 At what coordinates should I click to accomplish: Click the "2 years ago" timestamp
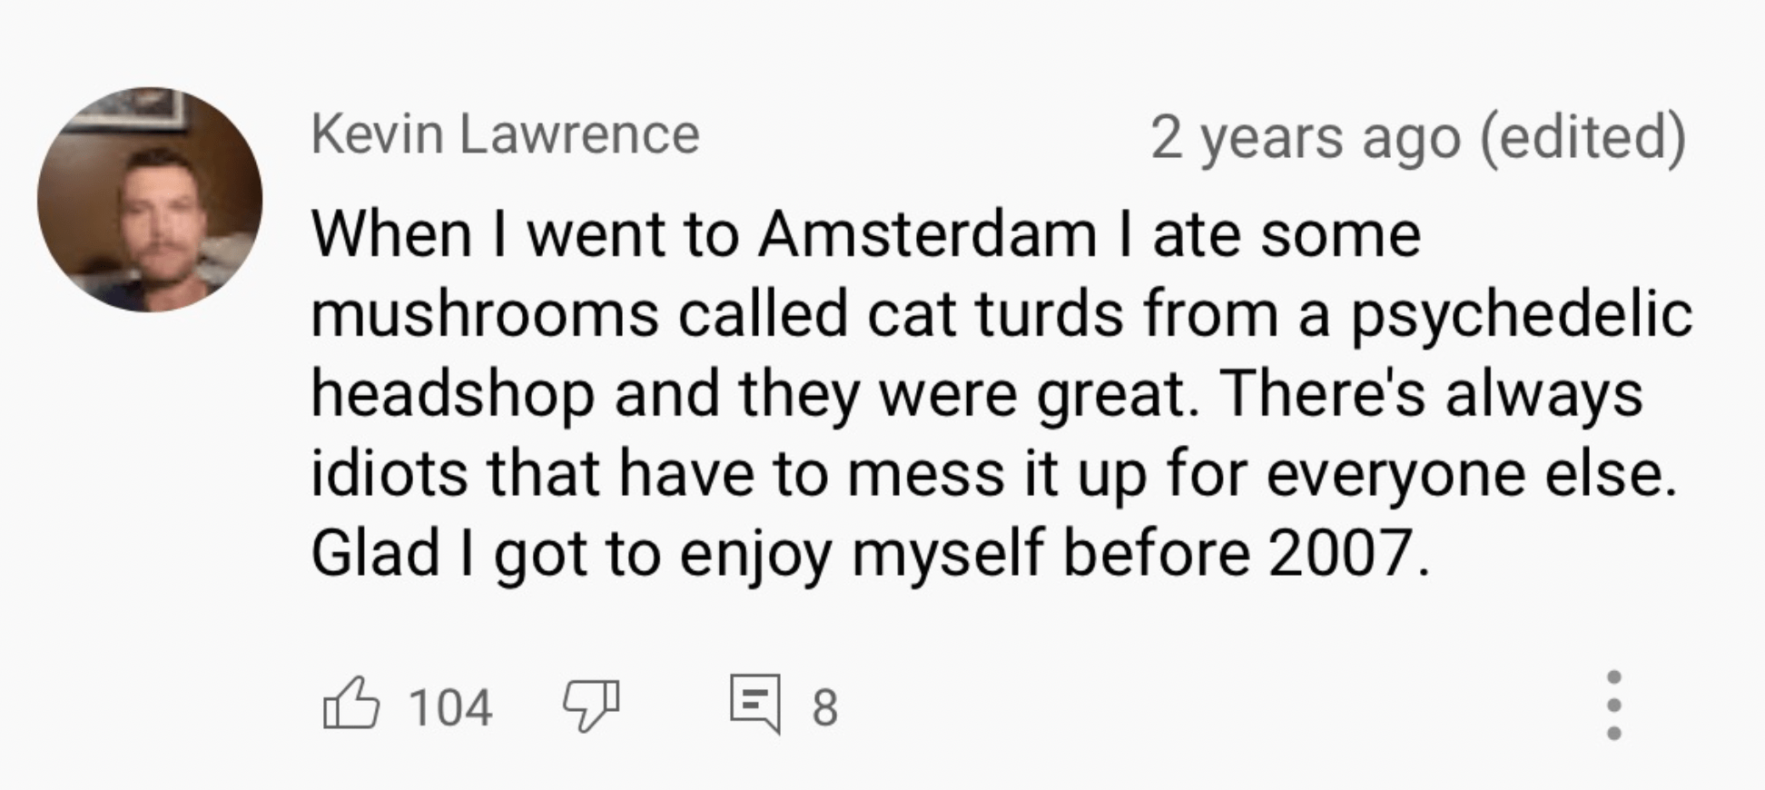pyautogui.click(x=1306, y=138)
